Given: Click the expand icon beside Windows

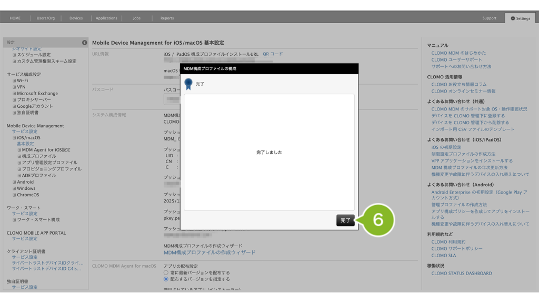Looking at the screenshot, I should tap(14, 188).
